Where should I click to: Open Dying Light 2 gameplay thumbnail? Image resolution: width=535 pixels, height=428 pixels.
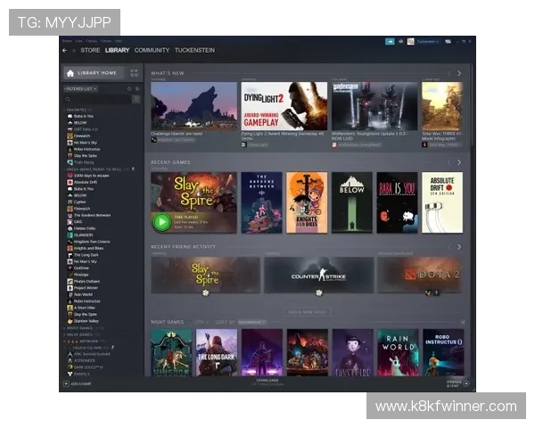coord(284,106)
